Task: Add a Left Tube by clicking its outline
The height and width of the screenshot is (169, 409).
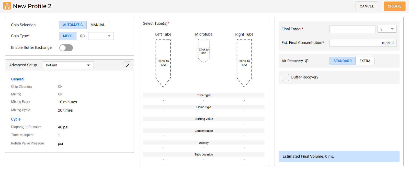Action: pos(163,63)
